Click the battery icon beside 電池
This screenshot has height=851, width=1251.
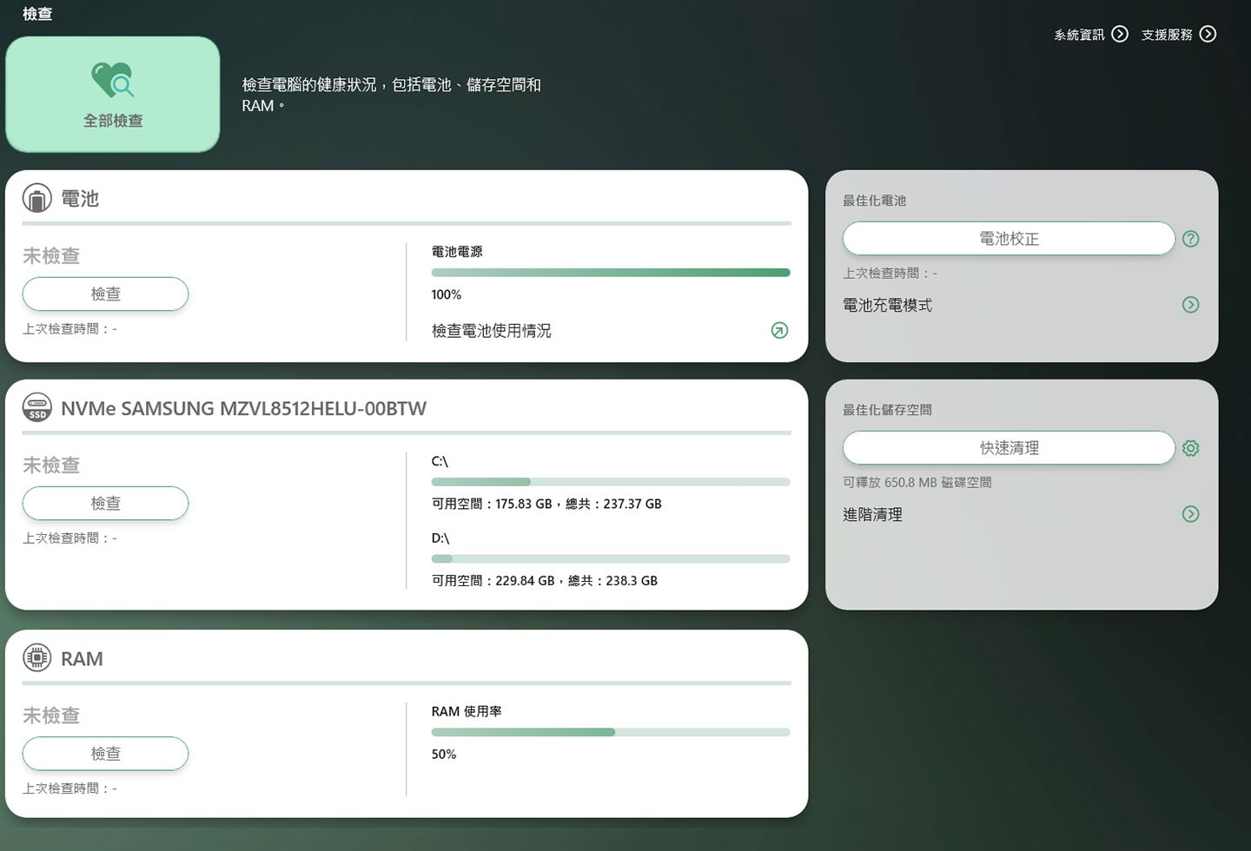coord(36,198)
